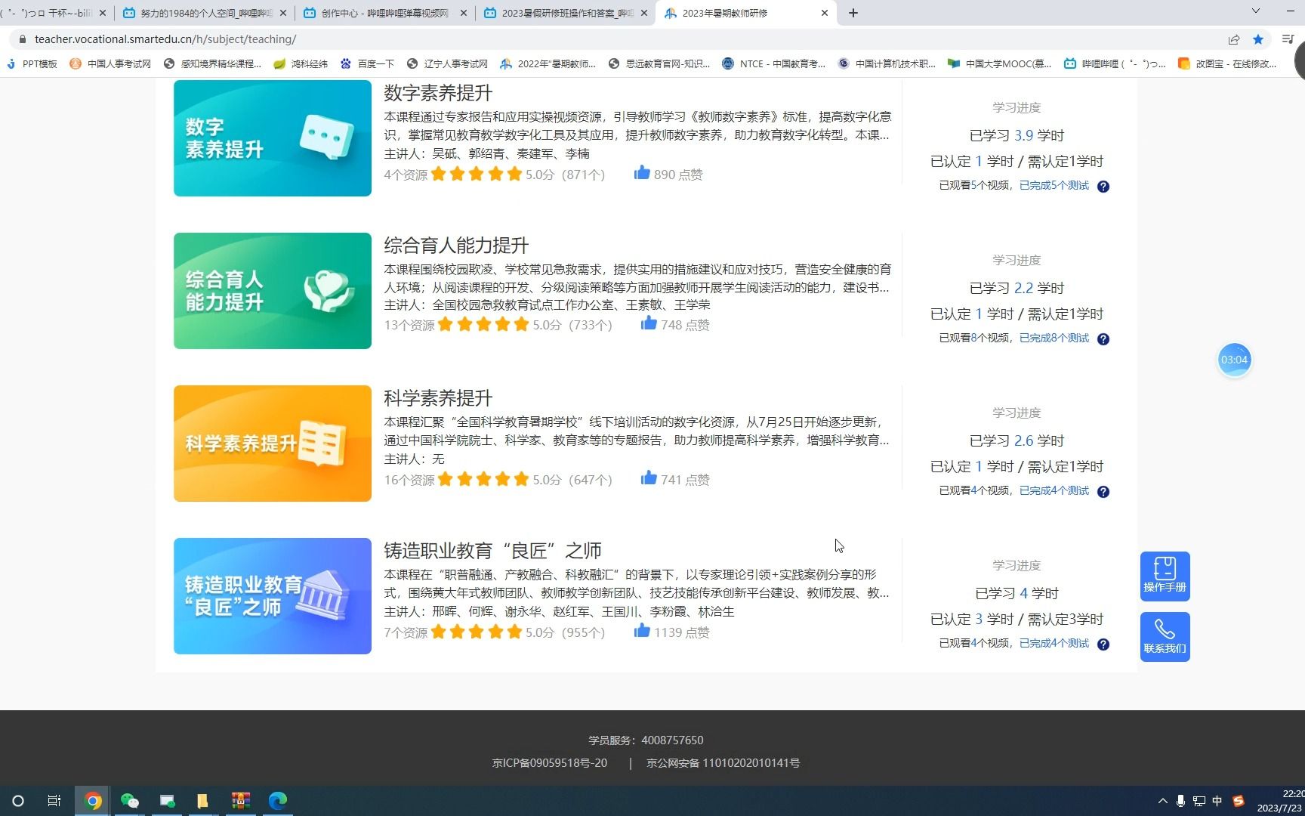1305x816 pixels.
Task: Click Chrome icon in taskbar
Action: (93, 801)
